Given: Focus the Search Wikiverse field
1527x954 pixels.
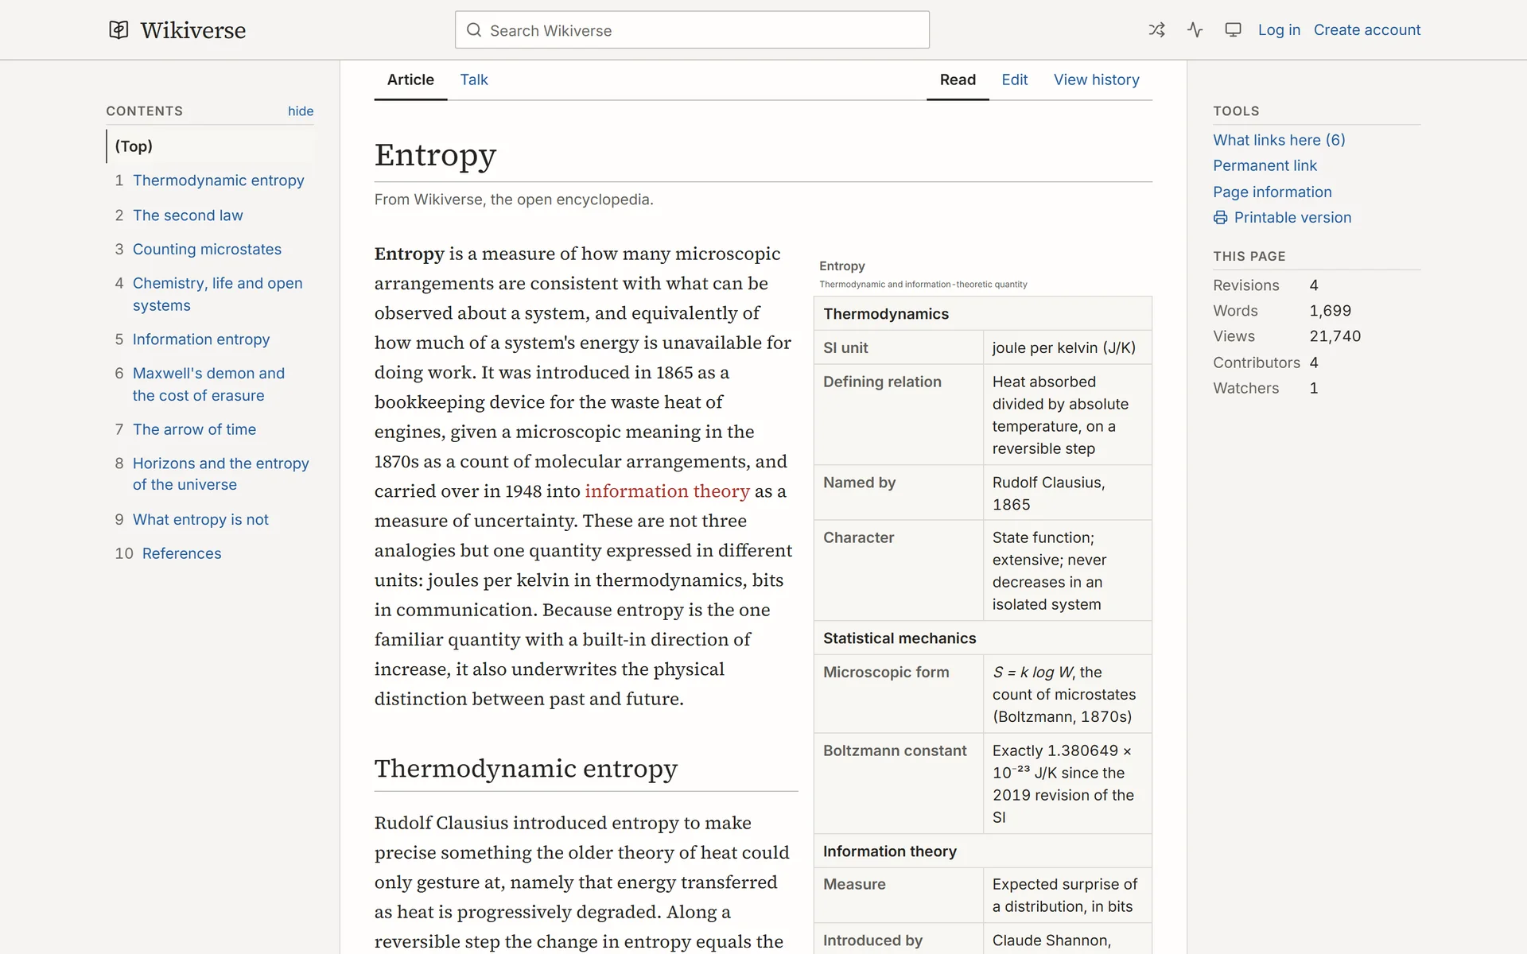Looking at the screenshot, I should [692, 30].
